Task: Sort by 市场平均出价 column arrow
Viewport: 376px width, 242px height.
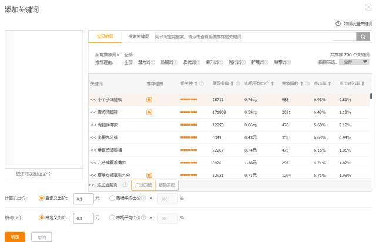Action: click(273, 83)
